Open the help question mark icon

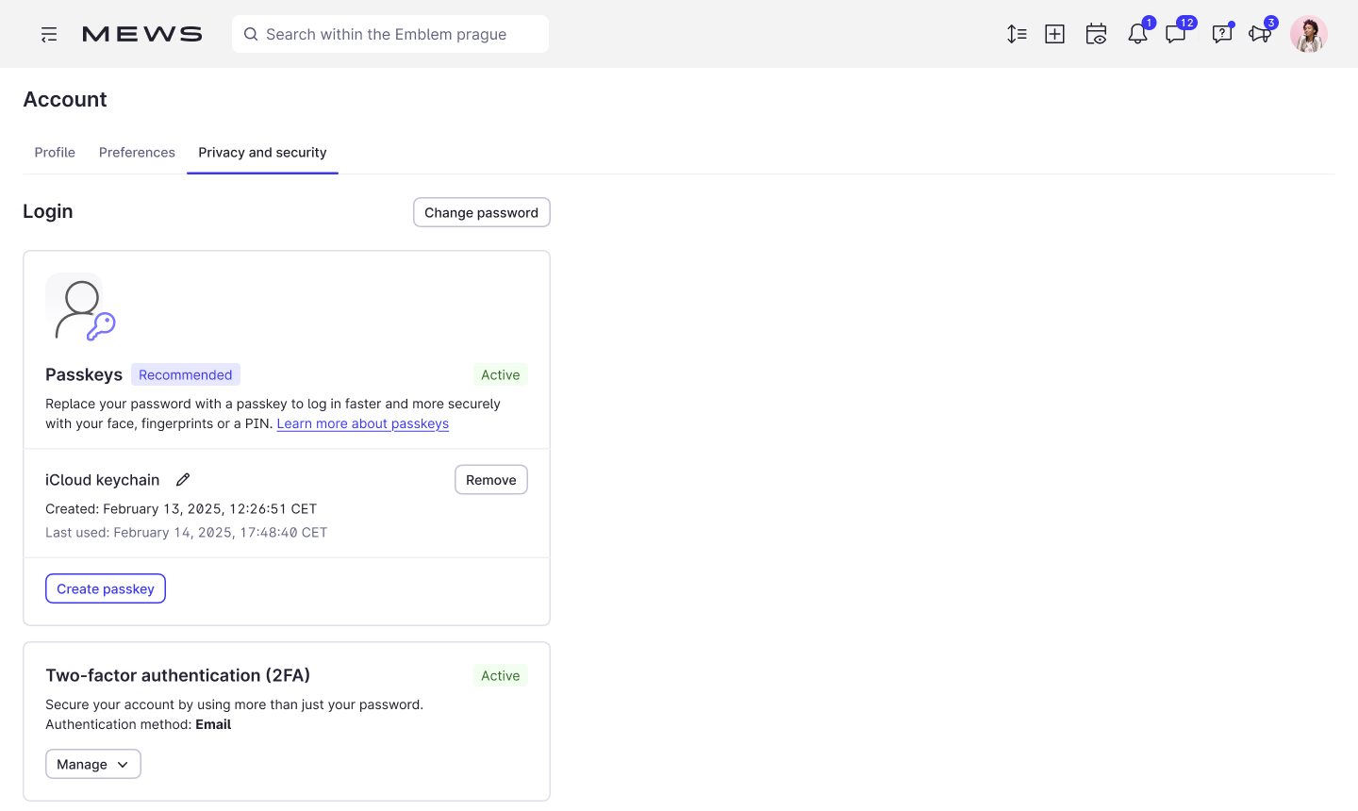(x=1222, y=33)
